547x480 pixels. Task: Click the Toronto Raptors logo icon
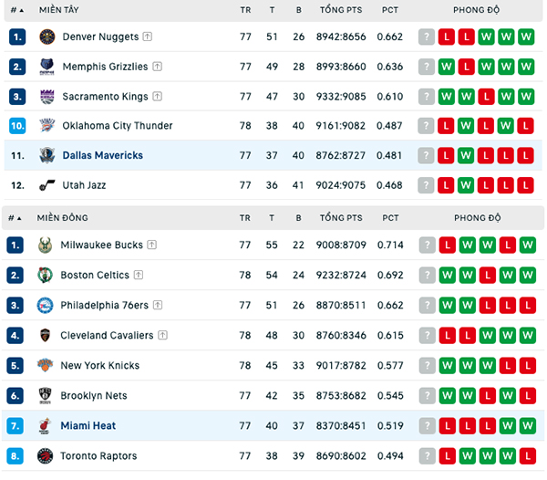pos(45,456)
